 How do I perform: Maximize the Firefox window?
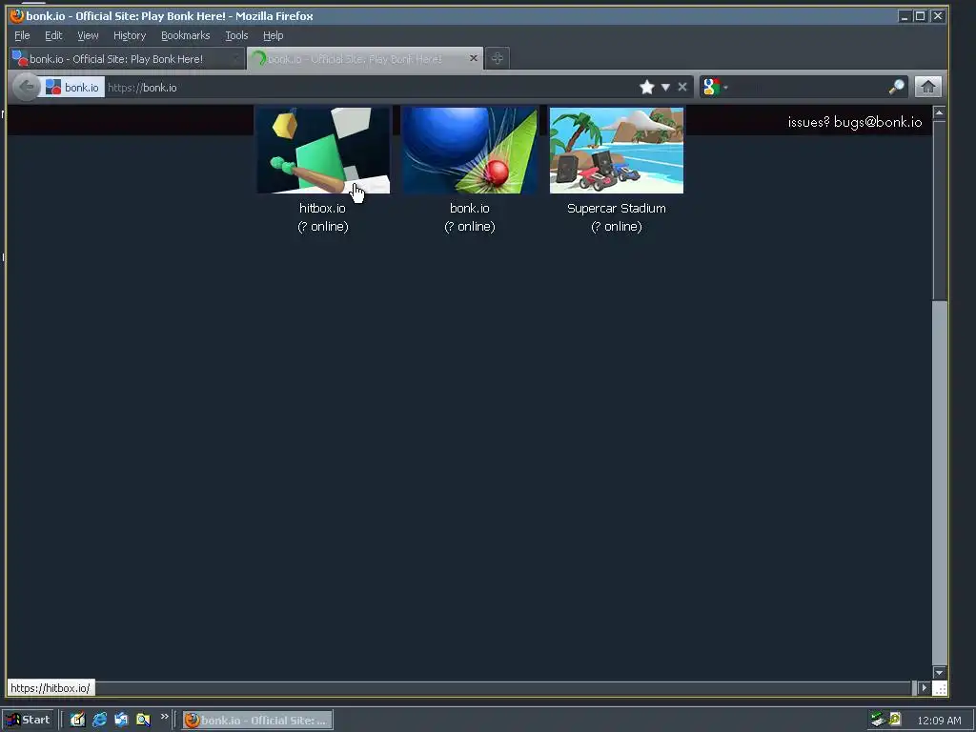pos(920,16)
